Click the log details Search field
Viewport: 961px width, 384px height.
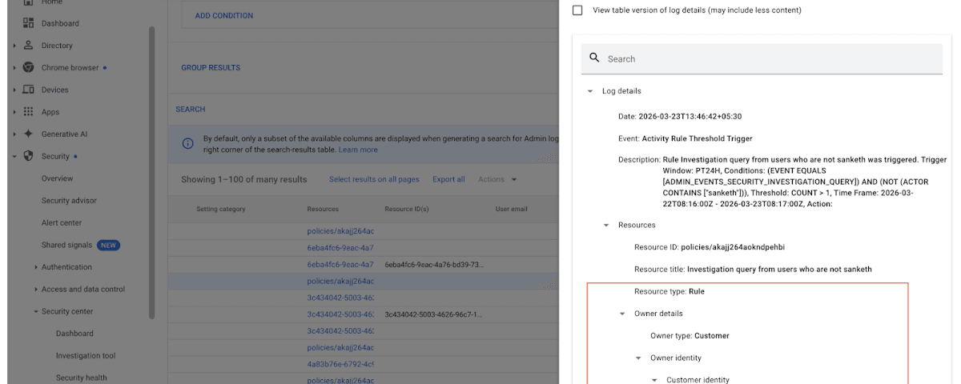click(x=769, y=58)
